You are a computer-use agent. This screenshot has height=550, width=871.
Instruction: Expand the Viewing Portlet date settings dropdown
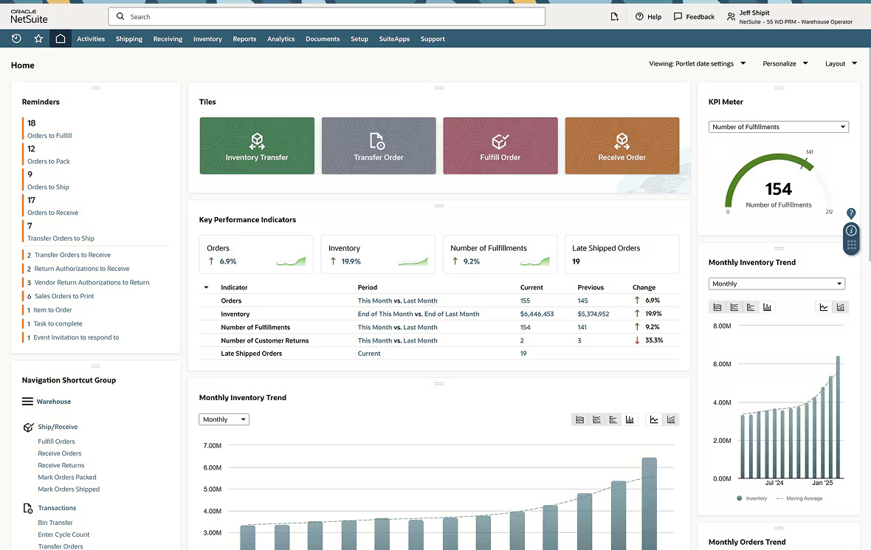tap(697, 63)
